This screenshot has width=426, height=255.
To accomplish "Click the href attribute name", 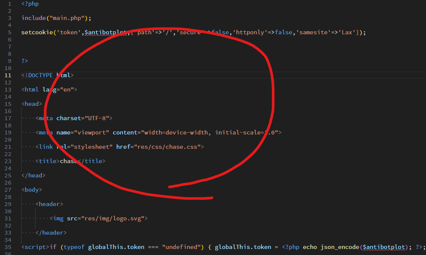I will (123, 147).
